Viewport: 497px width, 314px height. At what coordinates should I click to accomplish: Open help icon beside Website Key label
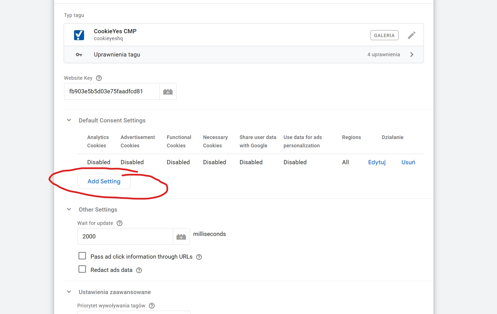click(99, 78)
